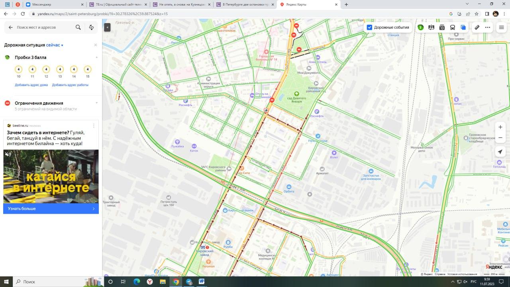This screenshot has width=510, height=287.
Task: Click Добавить адрес работы link
Action: 70,85
